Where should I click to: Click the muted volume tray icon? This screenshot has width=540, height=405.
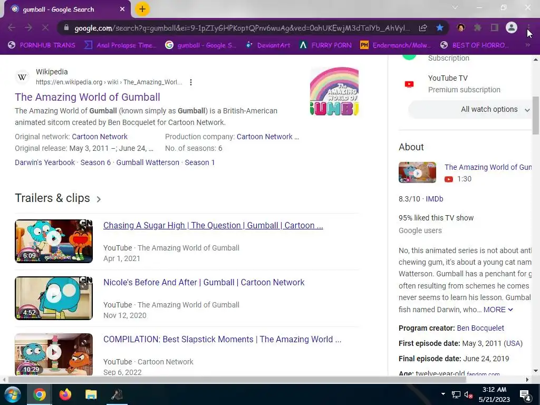coord(469,394)
